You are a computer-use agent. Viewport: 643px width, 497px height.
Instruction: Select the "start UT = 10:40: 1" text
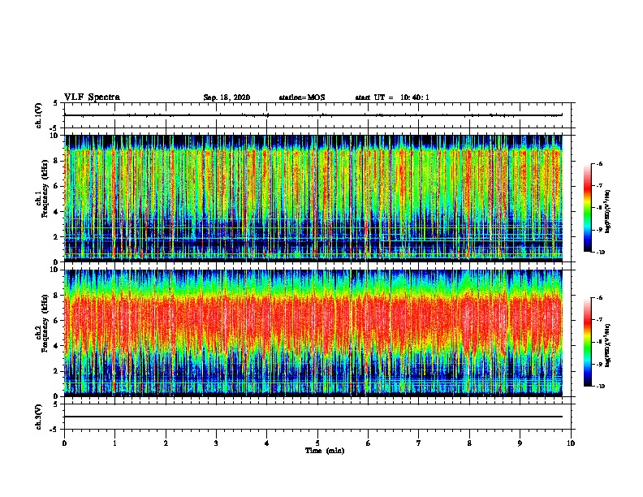pos(392,97)
